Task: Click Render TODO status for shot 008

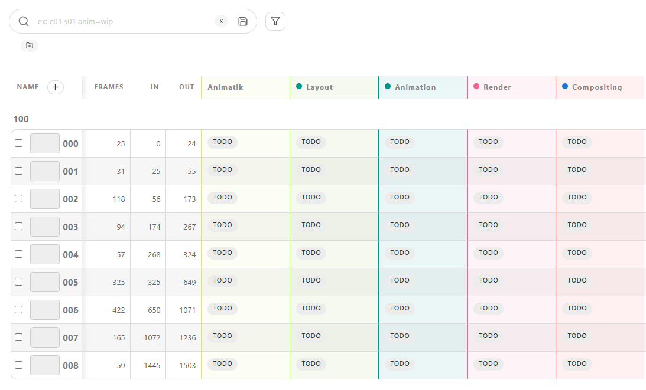Action: pos(488,363)
